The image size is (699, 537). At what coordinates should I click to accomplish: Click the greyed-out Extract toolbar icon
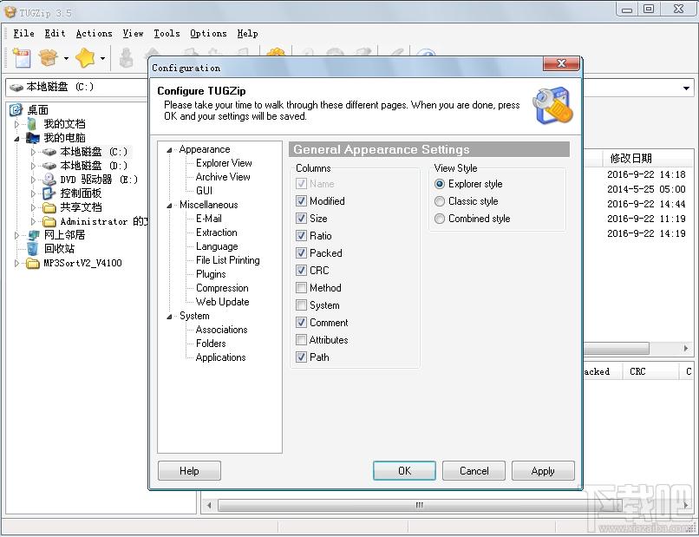[127, 58]
